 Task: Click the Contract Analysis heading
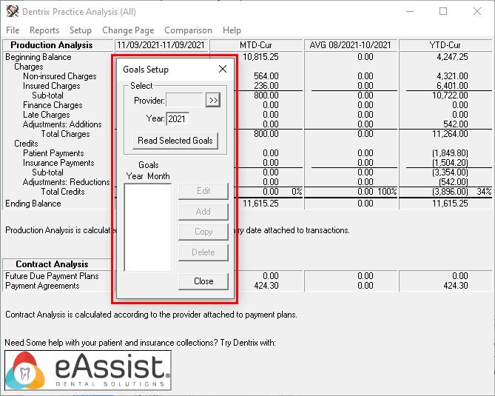[x=52, y=264]
